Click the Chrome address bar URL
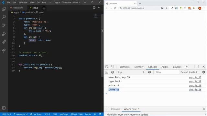The height and width of the screenshot is (116, 207). point(133,8)
